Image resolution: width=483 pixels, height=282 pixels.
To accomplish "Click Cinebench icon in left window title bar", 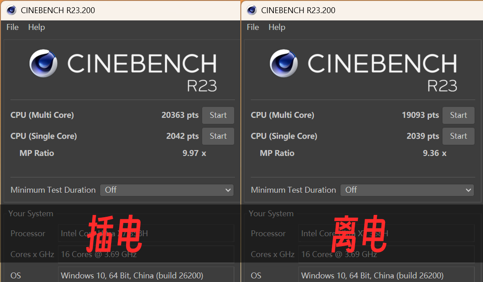I will point(11,10).
